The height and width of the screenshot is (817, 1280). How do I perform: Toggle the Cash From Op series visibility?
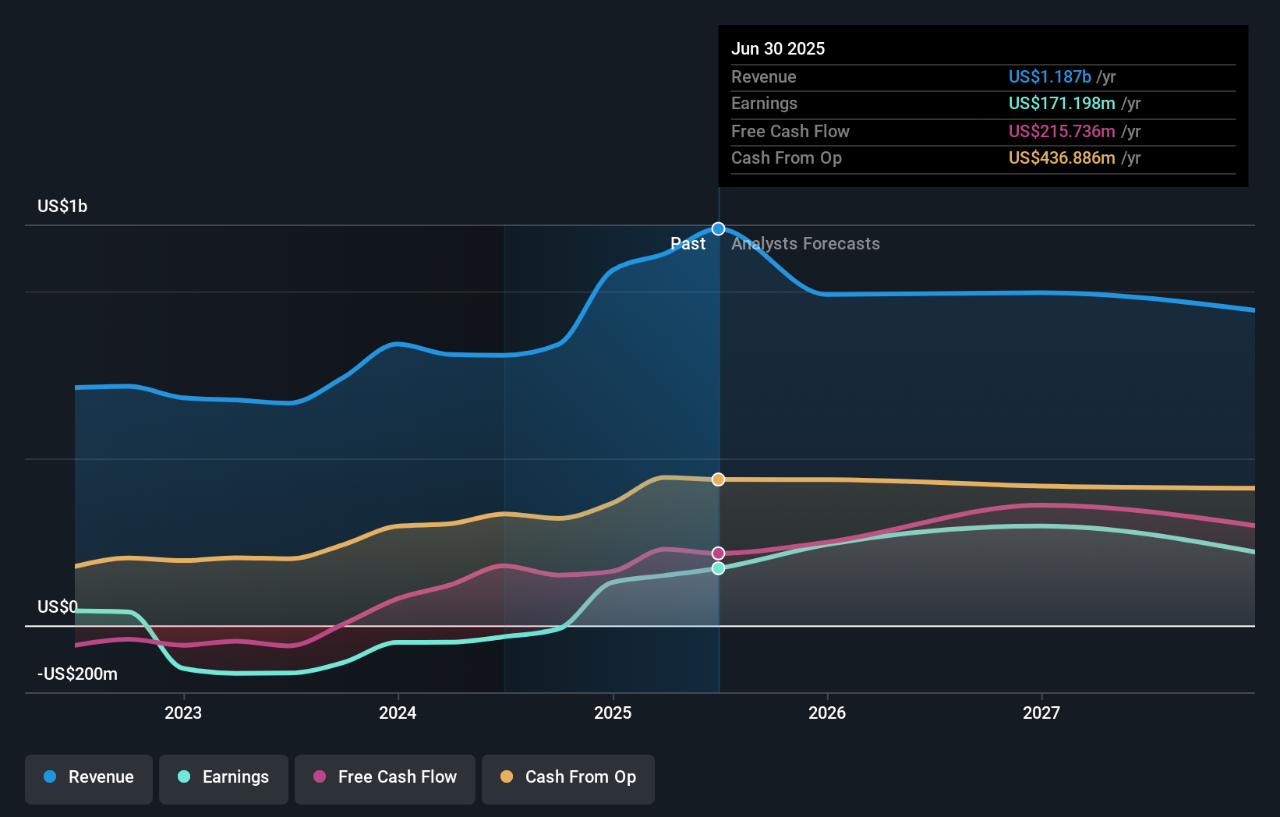(x=568, y=777)
